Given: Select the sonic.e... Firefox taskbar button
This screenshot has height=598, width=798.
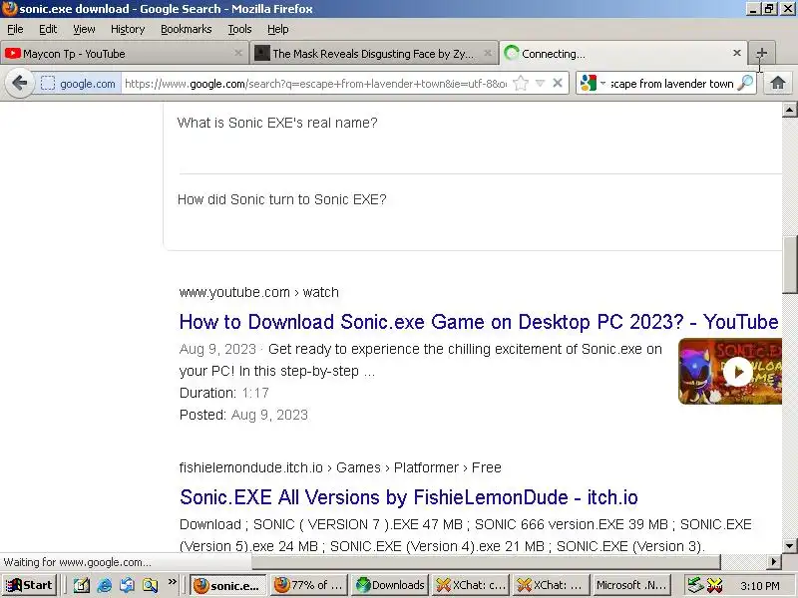Looking at the screenshot, I should 228,585.
